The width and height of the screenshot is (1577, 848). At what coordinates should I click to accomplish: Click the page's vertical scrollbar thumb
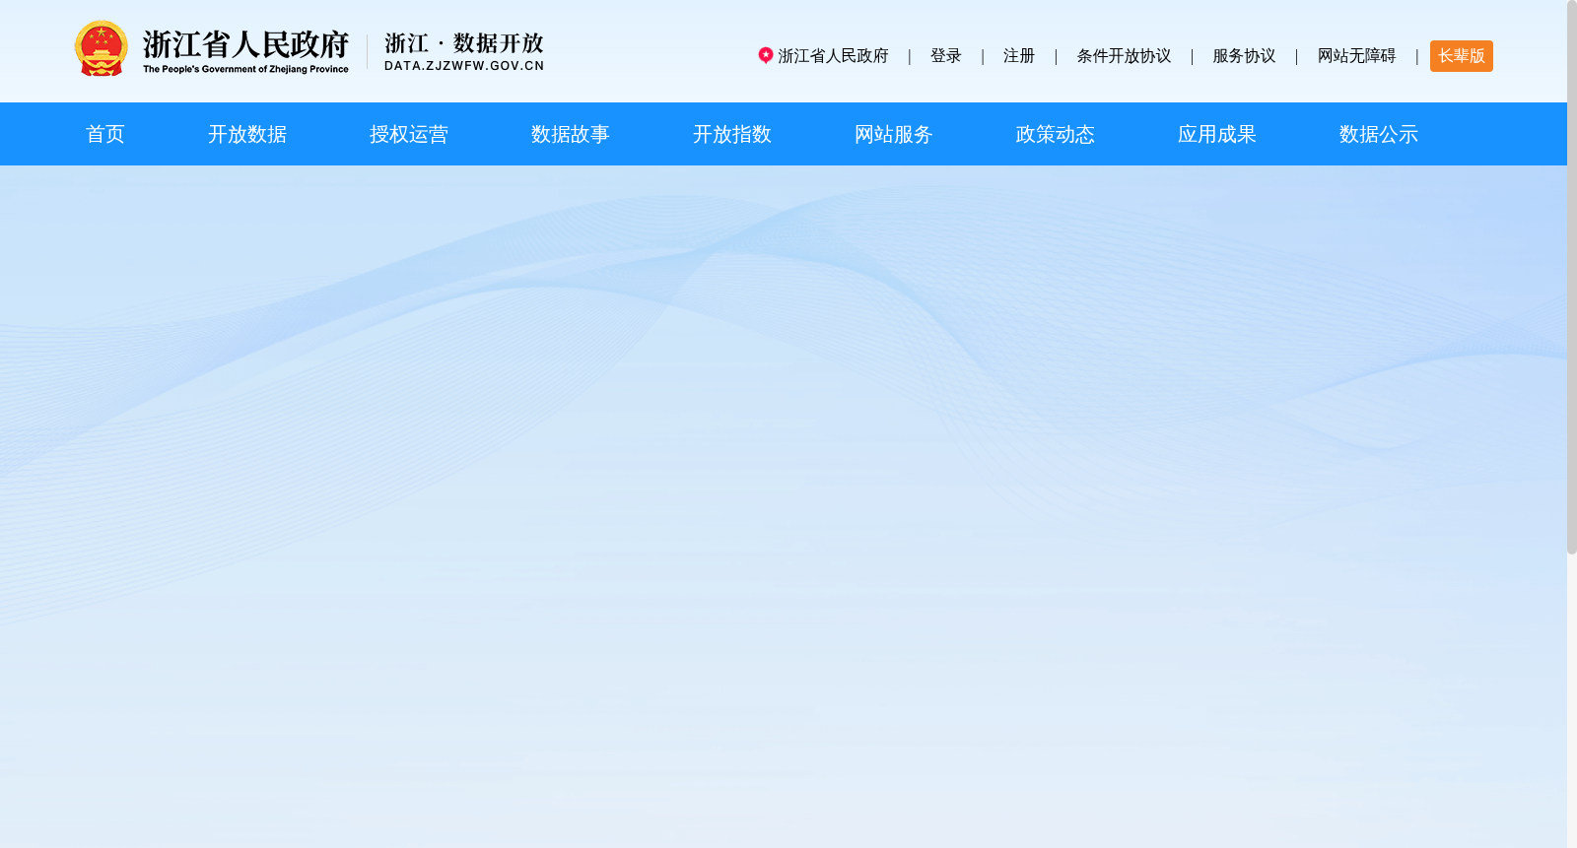tap(1572, 278)
